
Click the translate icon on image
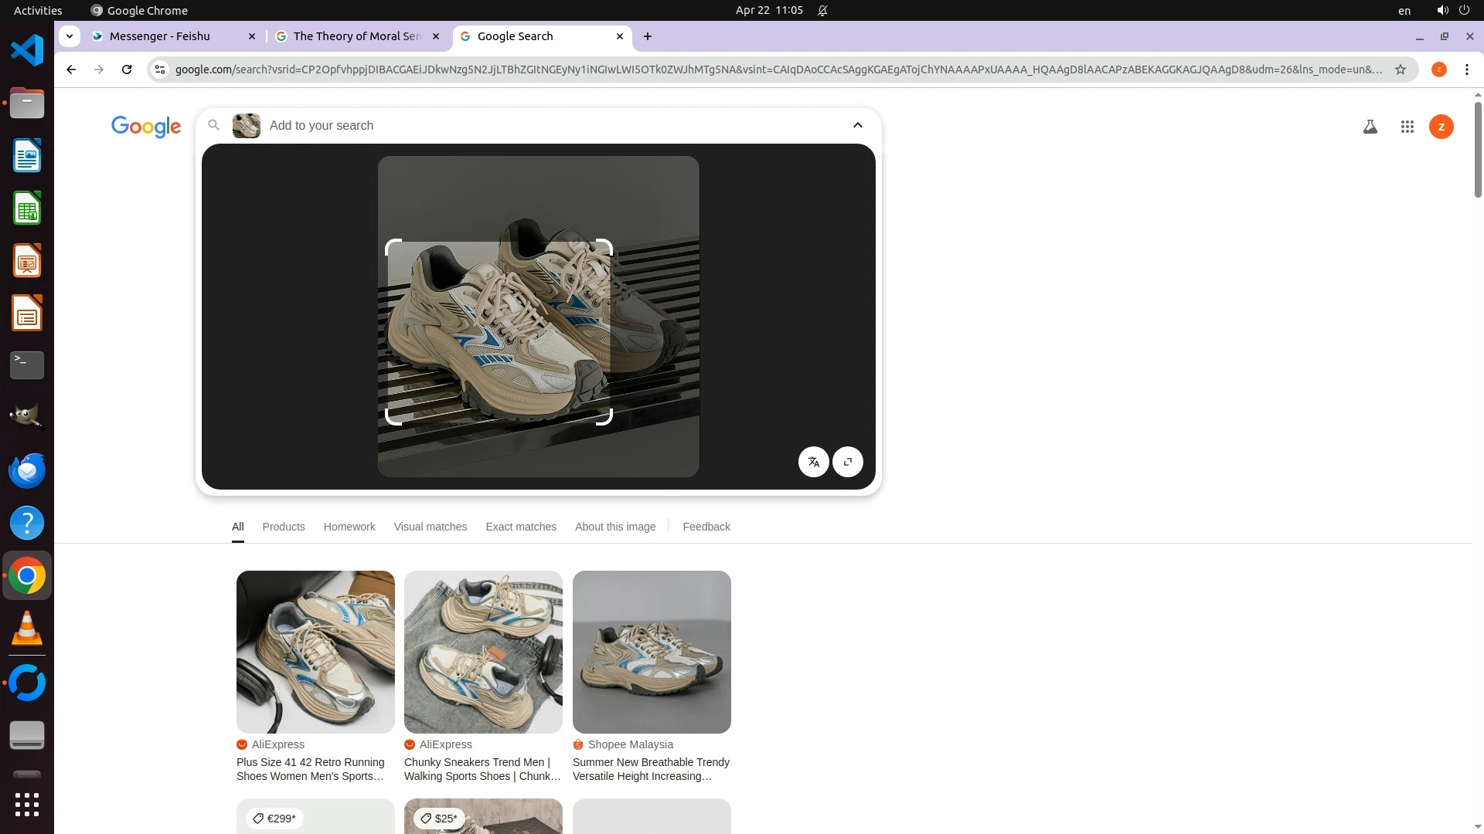click(813, 462)
